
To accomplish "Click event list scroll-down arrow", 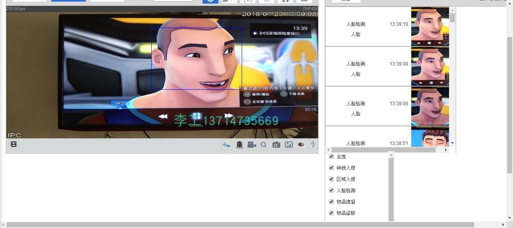I will click(452, 143).
